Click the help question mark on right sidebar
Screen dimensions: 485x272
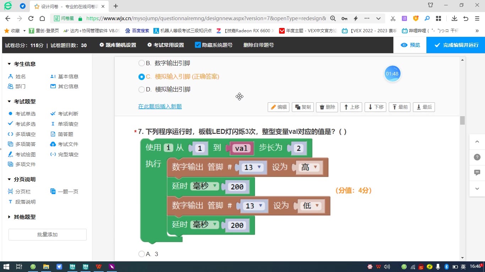[x=477, y=157]
